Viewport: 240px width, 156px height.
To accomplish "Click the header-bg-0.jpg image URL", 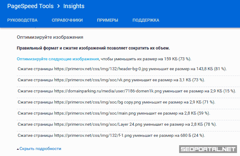I will tap(101, 69).
